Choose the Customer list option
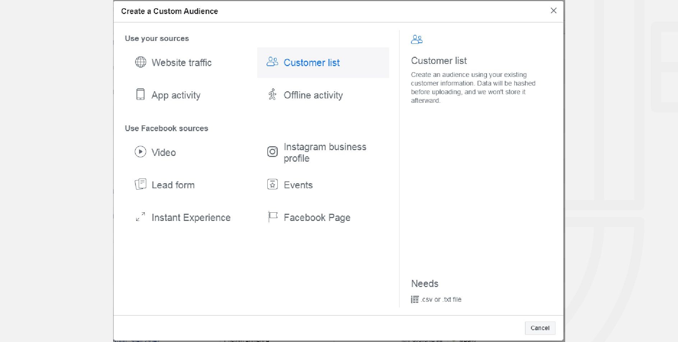The height and width of the screenshot is (342, 678). click(312, 63)
